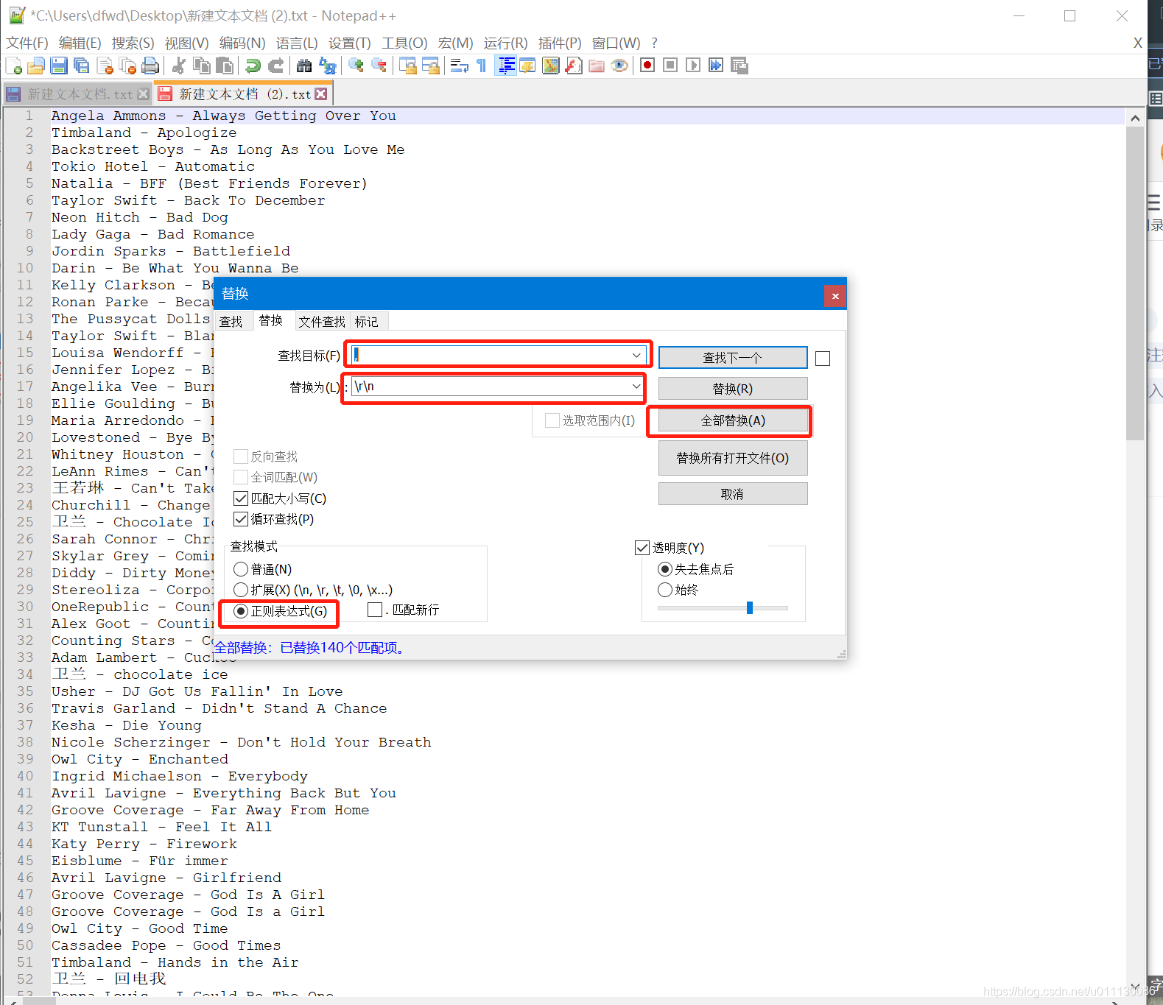Image resolution: width=1163 pixels, height=1005 pixels.
Task: Click the Zoom Out toolbar icon
Action: pos(379,66)
